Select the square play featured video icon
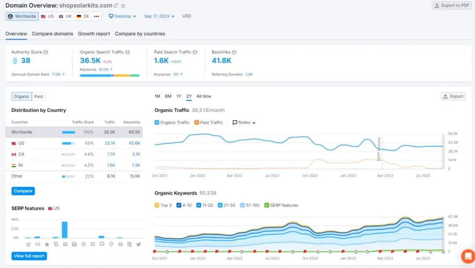Image resolution: width=475 pixels, height=268 pixels. point(93,244)
